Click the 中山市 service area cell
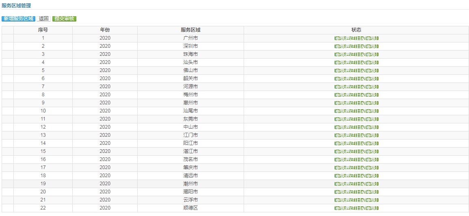The image size is (469, 216). tap(190, 127)
